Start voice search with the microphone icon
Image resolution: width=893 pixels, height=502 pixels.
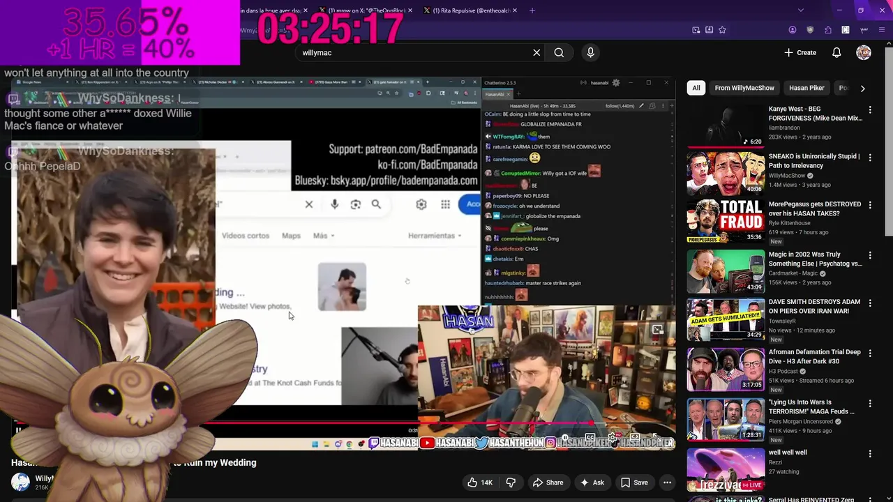pyautogui.click(x=590, y=52)
